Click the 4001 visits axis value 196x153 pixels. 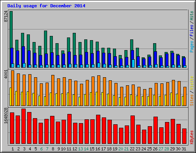point(6,74)
